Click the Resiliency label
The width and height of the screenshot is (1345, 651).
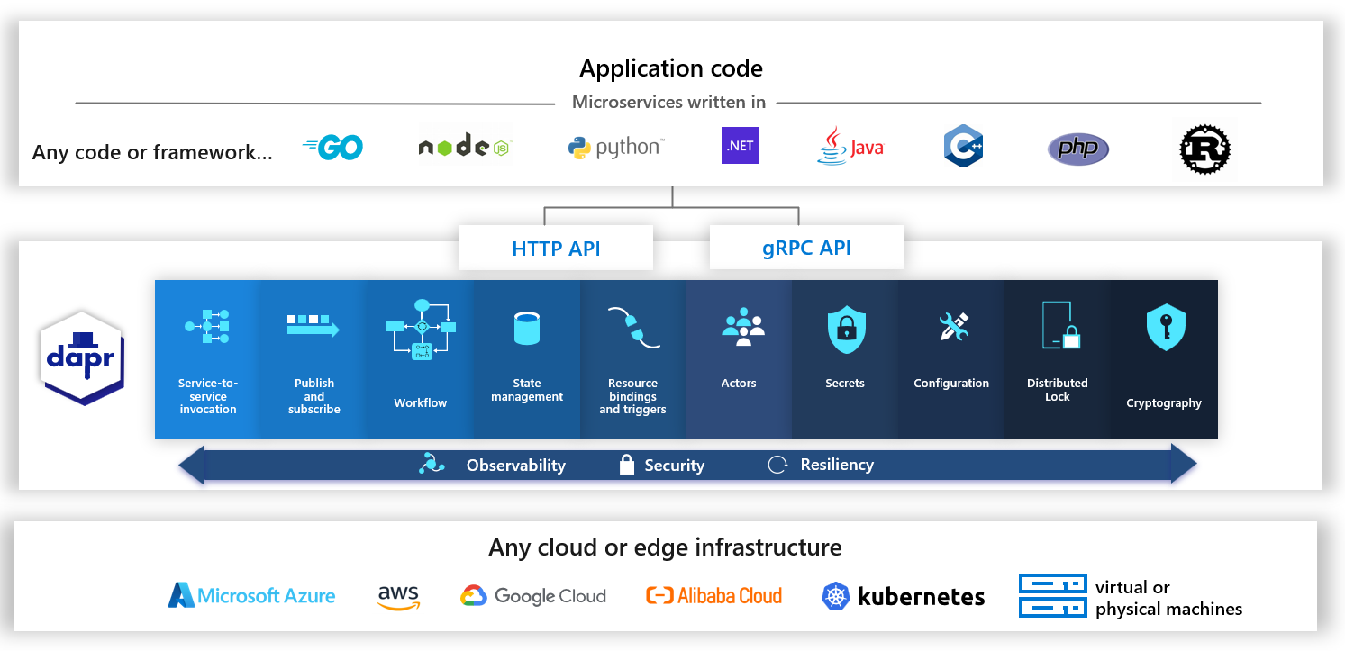(837, 465)
